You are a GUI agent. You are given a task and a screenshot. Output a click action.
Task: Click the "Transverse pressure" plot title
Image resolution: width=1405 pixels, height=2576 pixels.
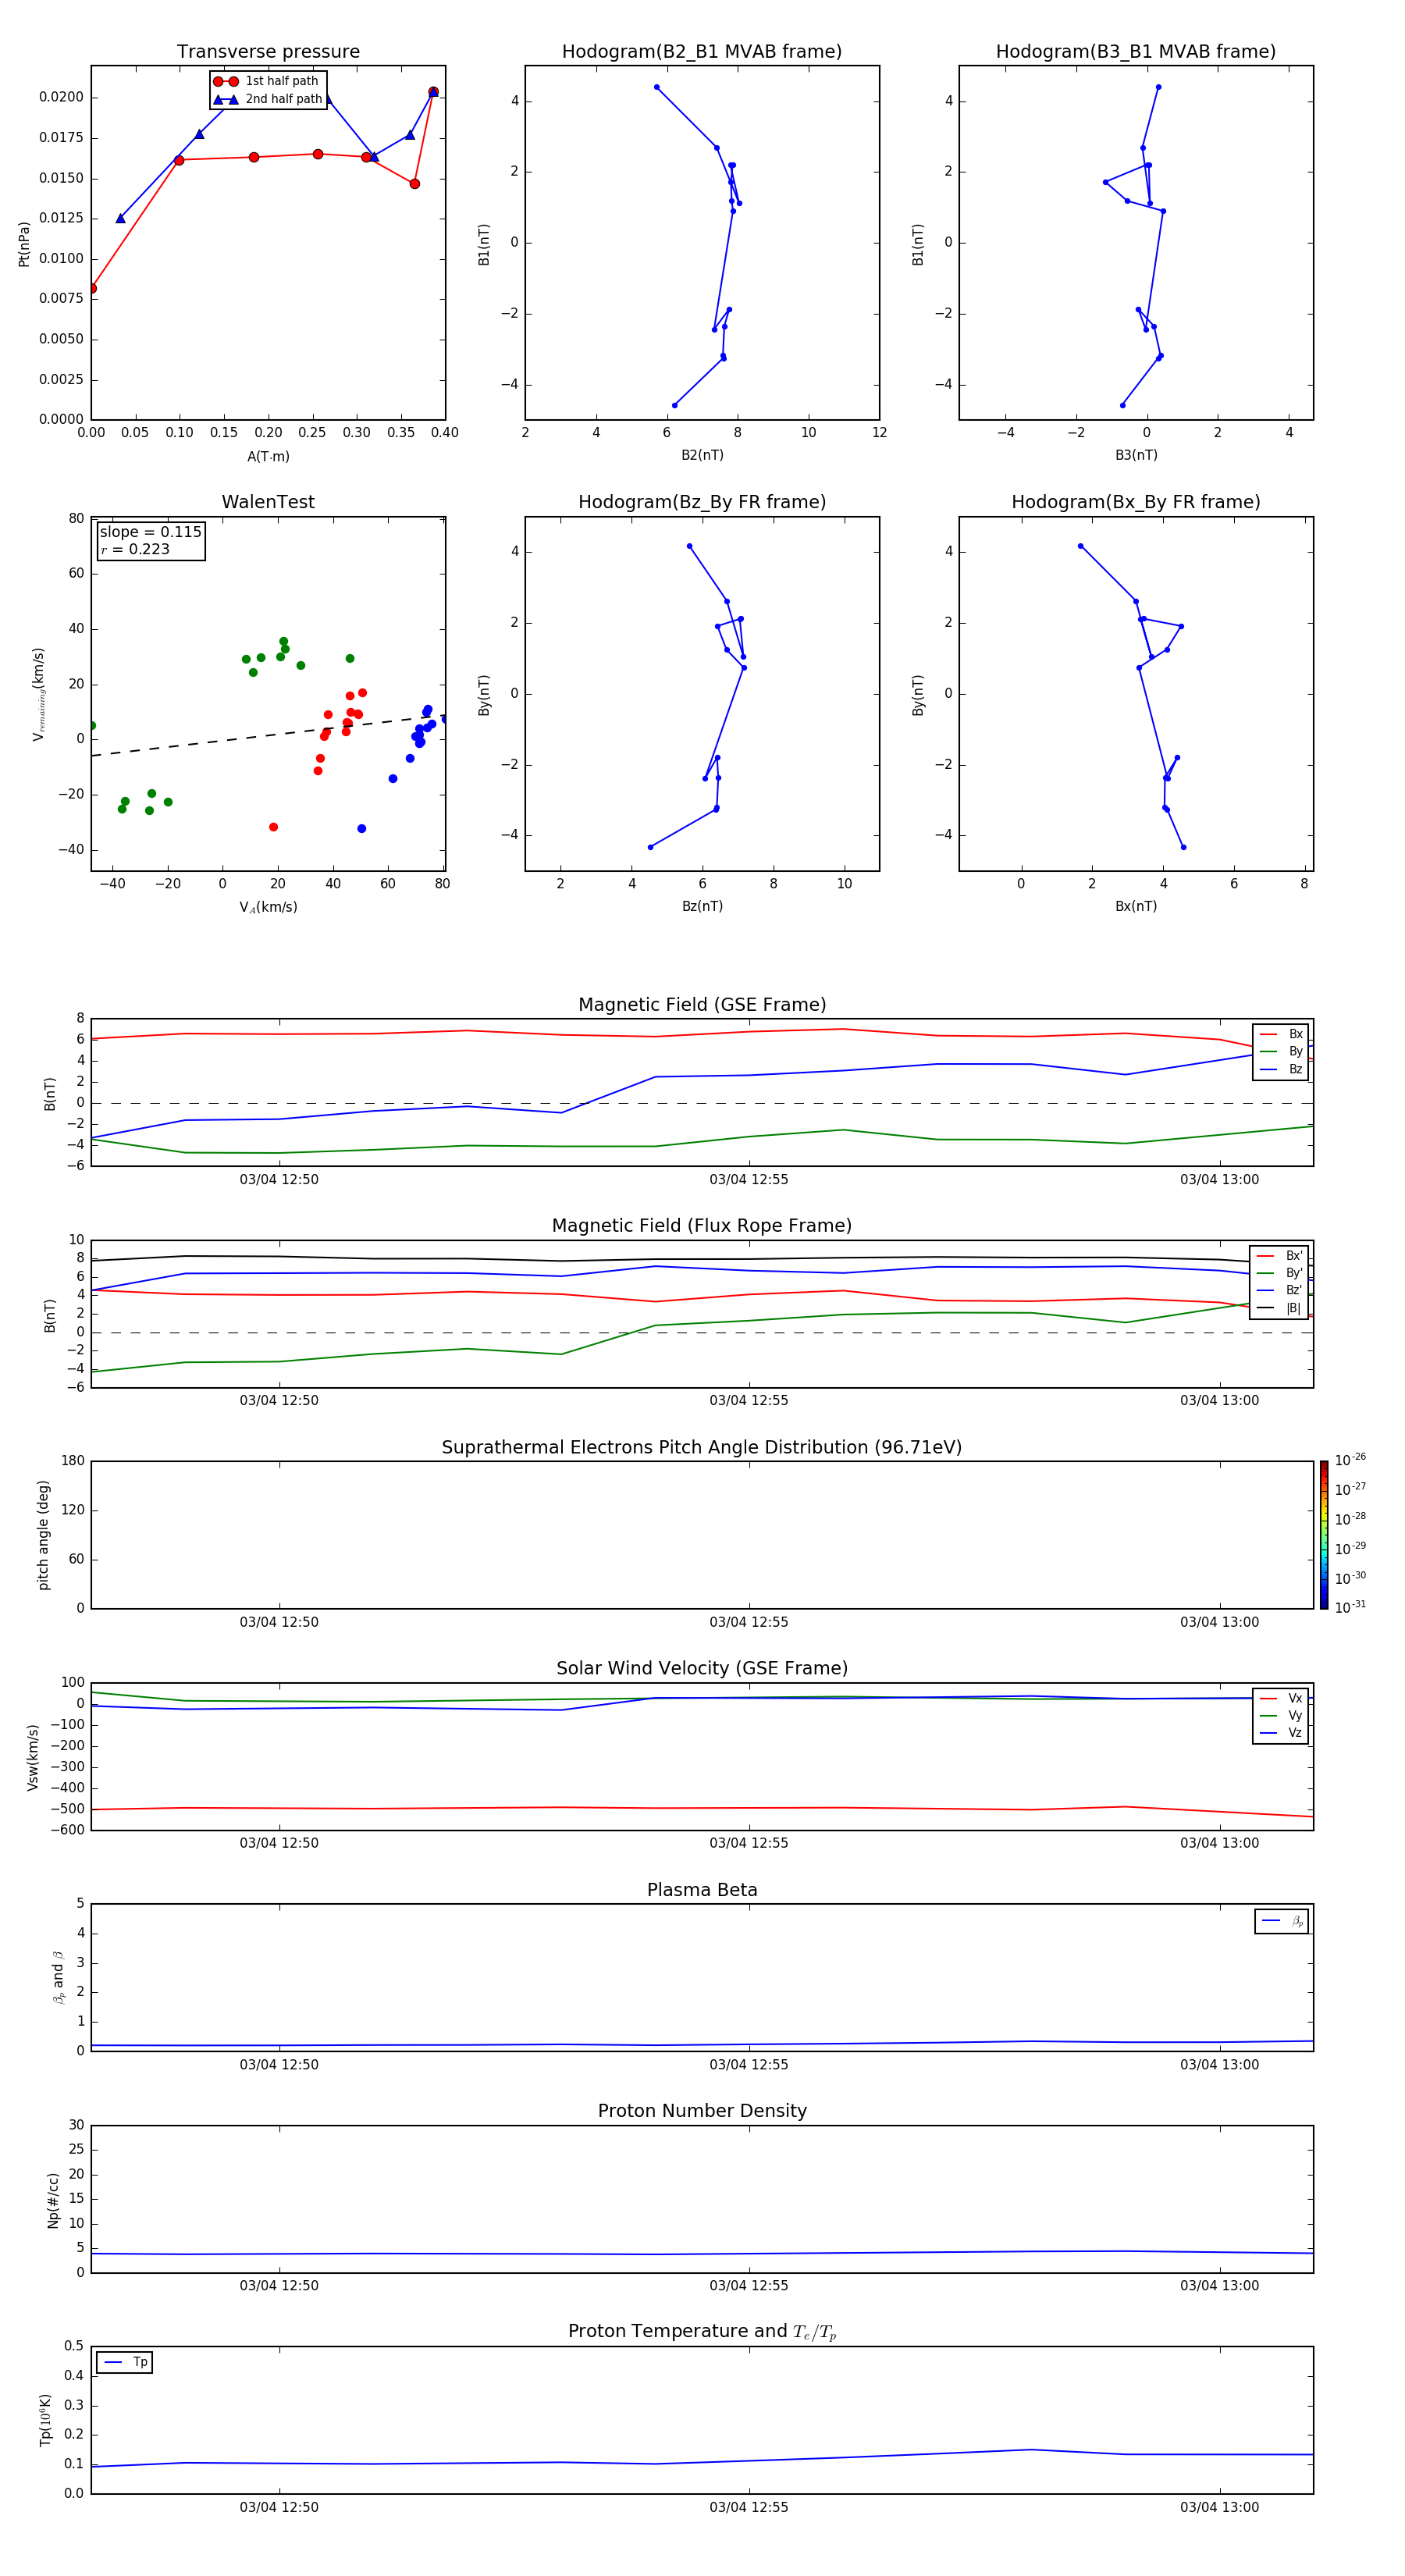[268, 52]
